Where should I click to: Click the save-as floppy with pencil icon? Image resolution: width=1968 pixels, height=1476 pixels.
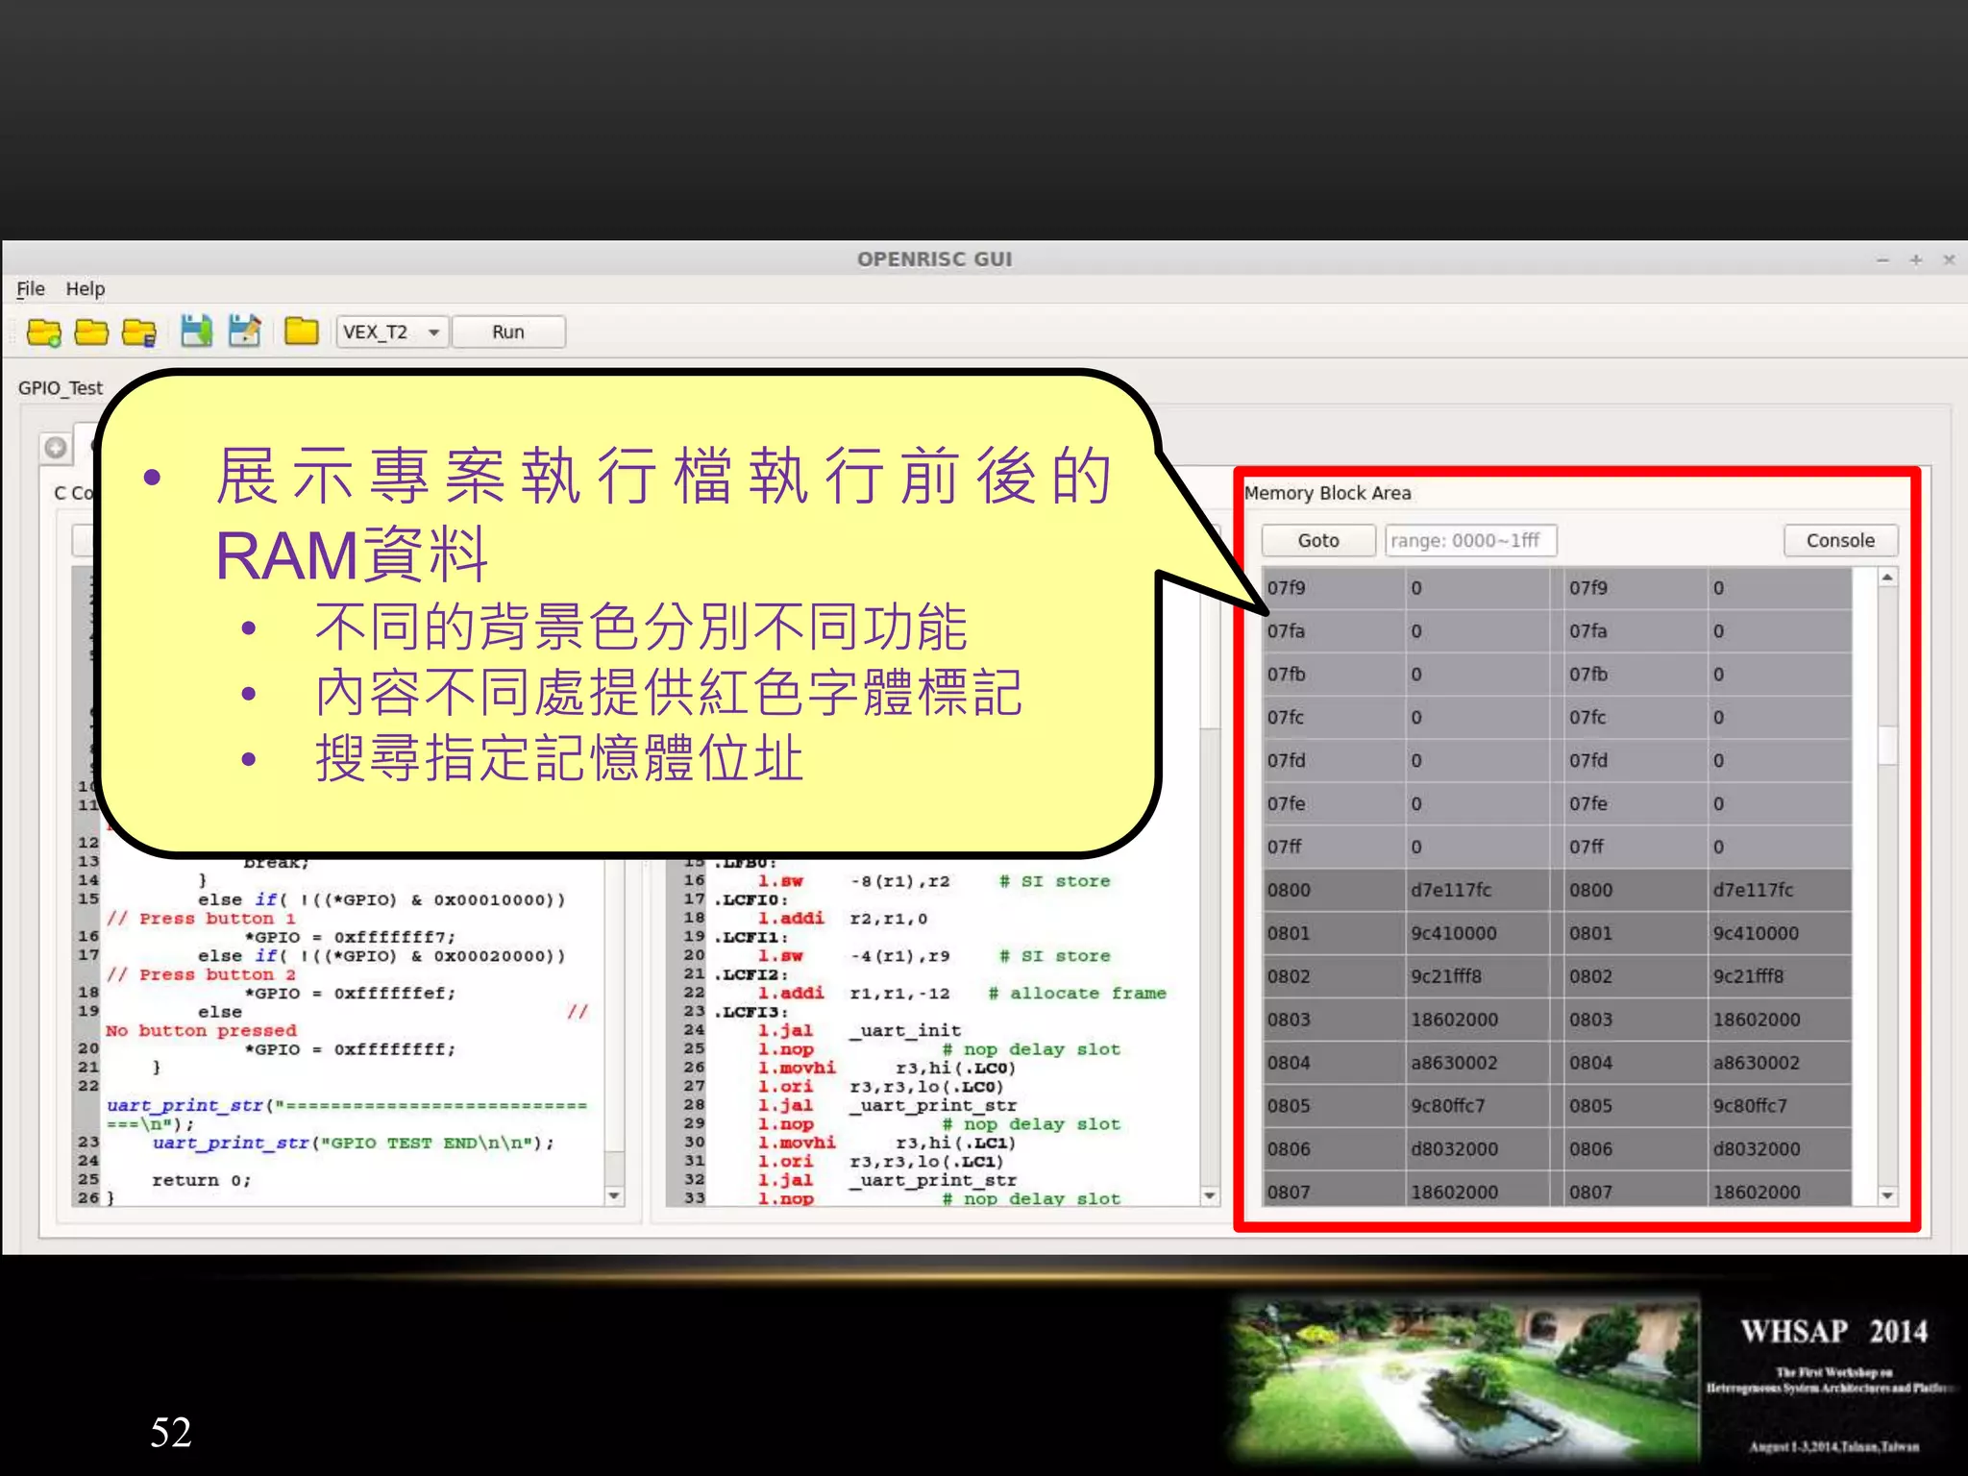pos(244,332)
